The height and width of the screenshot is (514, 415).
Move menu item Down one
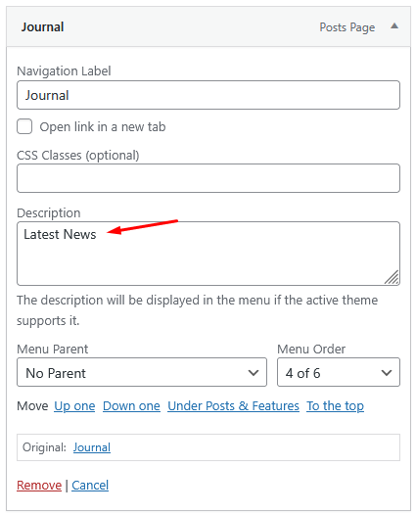(x=131, y=406)
